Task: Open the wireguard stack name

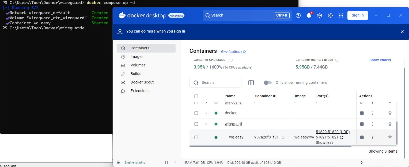Action: [x=233, y=124]
